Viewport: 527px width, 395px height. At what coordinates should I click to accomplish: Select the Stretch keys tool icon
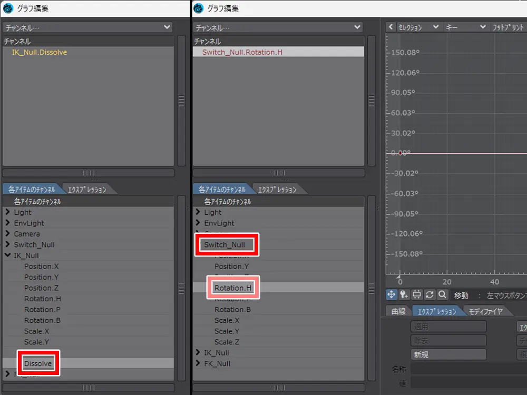coord(417,295)
